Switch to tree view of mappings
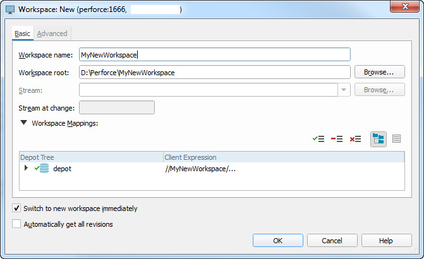 tap(379, 138)
